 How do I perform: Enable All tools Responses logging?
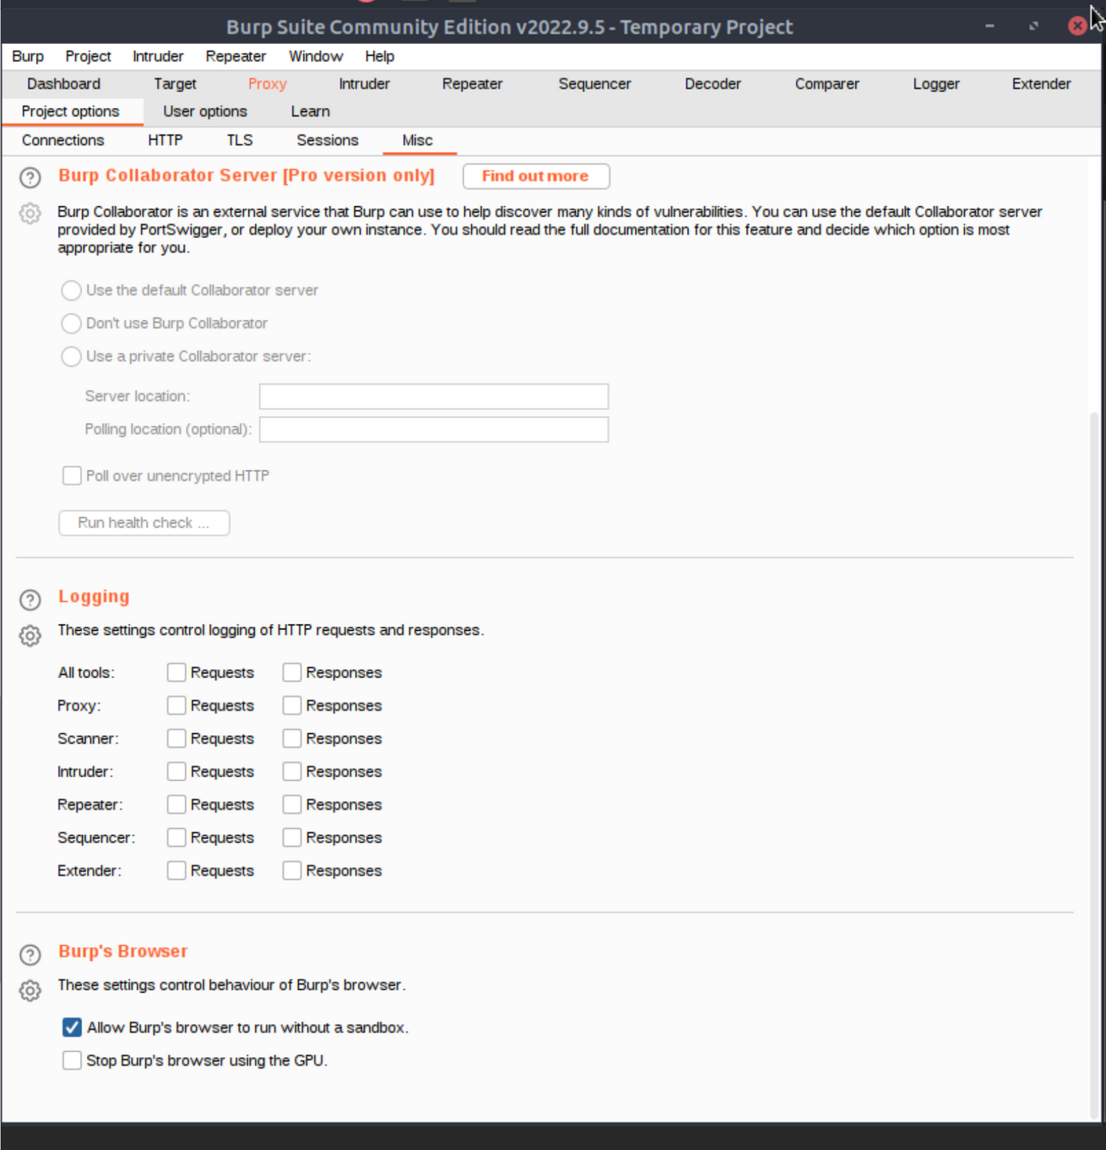(x=291, y=672)
